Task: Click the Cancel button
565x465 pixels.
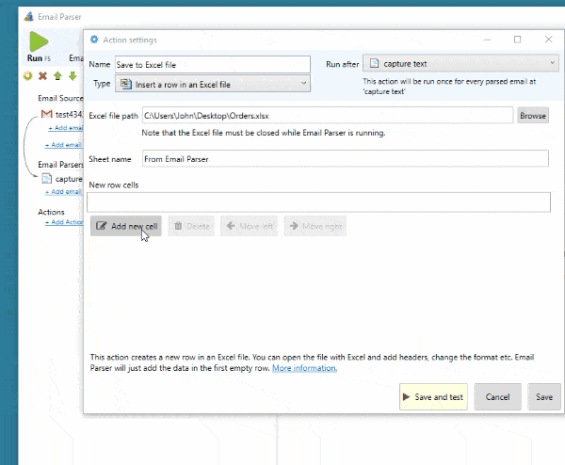Action: tap(497, 397)
